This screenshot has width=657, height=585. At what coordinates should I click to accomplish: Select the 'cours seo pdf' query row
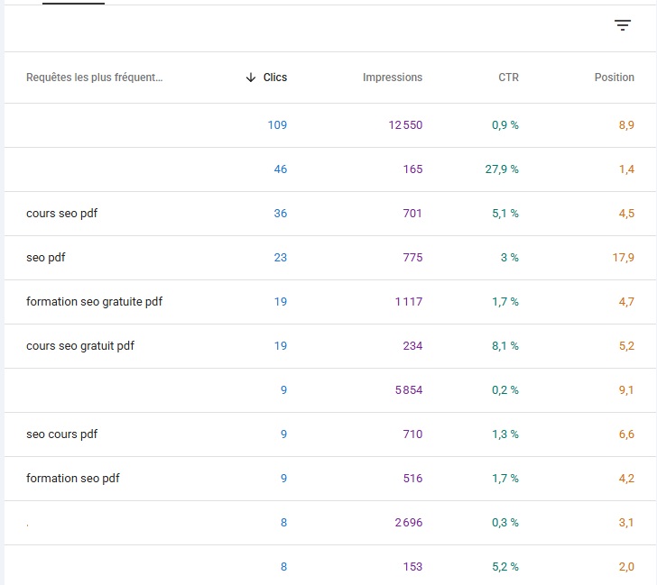[x=330, y=214]
